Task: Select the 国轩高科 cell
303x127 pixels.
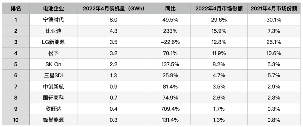Action: pos(52,98)
